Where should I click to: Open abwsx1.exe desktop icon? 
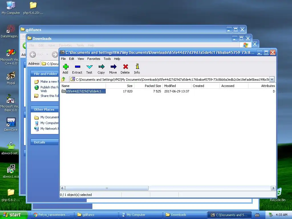point(11,171)
